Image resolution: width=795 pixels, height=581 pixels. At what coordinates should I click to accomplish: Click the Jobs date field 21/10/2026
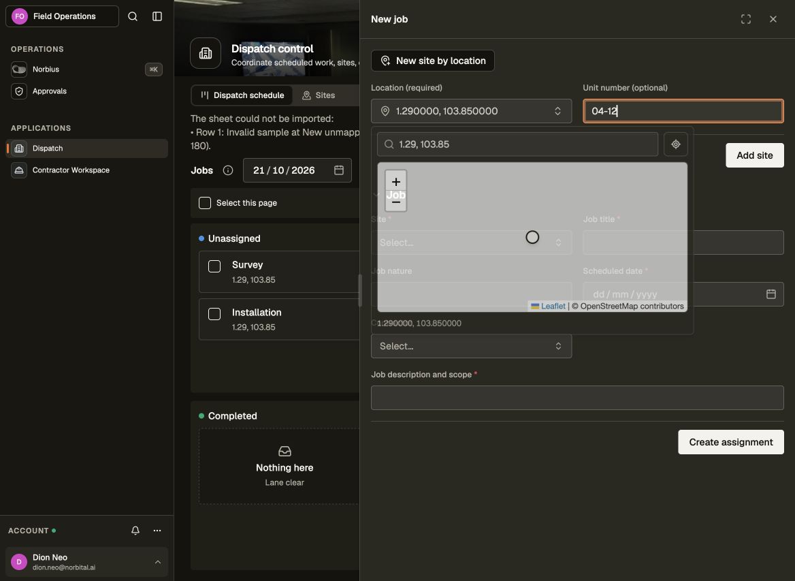tap(297, 170)
